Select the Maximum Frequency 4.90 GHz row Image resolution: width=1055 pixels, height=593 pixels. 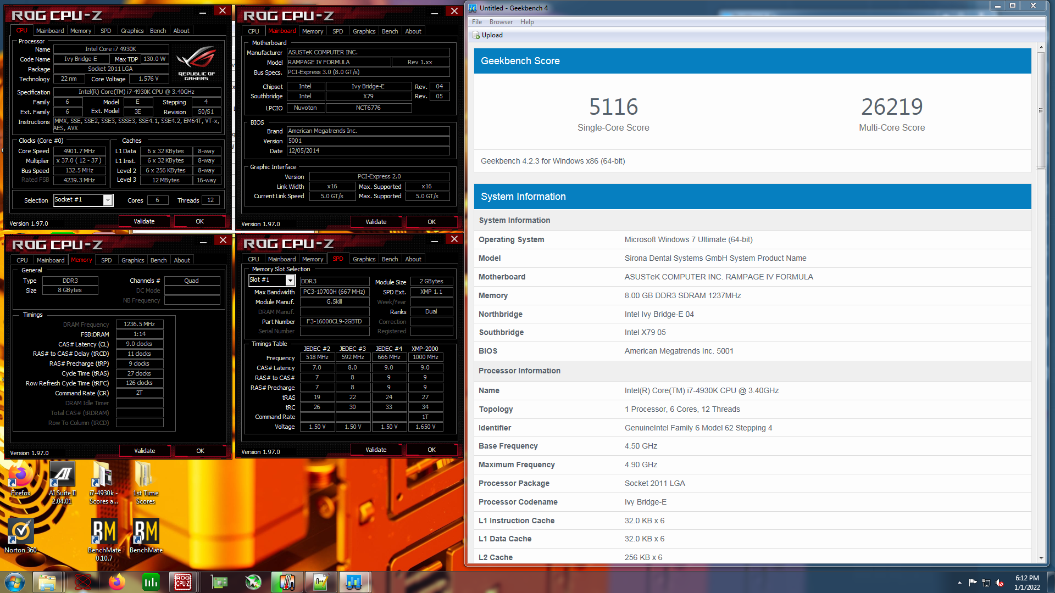[x=752, y=465]
